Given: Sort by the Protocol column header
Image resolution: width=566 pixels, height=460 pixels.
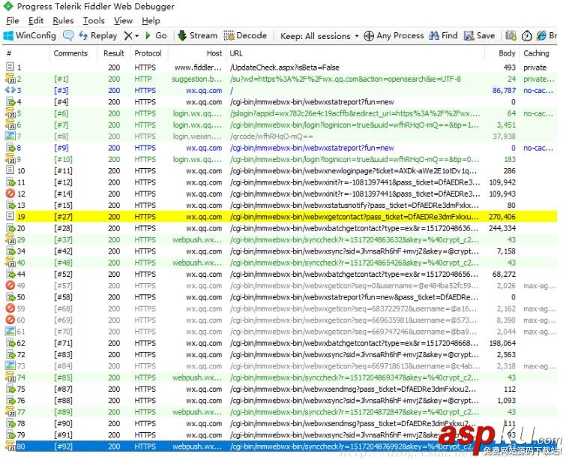Looking at the screenshot, I should (x=148, y=53).
